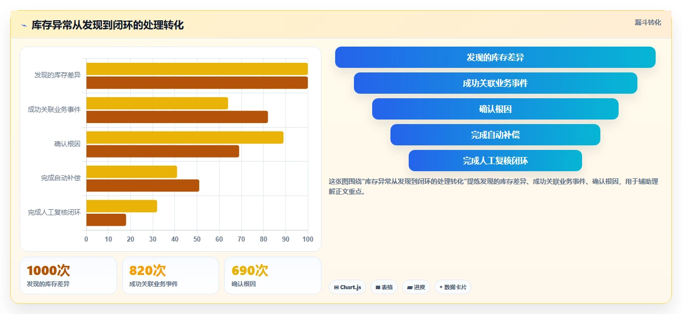Screen dimensions: 682x314
Task: Click the x-axis tick value 100
Action: click(307, 239)
